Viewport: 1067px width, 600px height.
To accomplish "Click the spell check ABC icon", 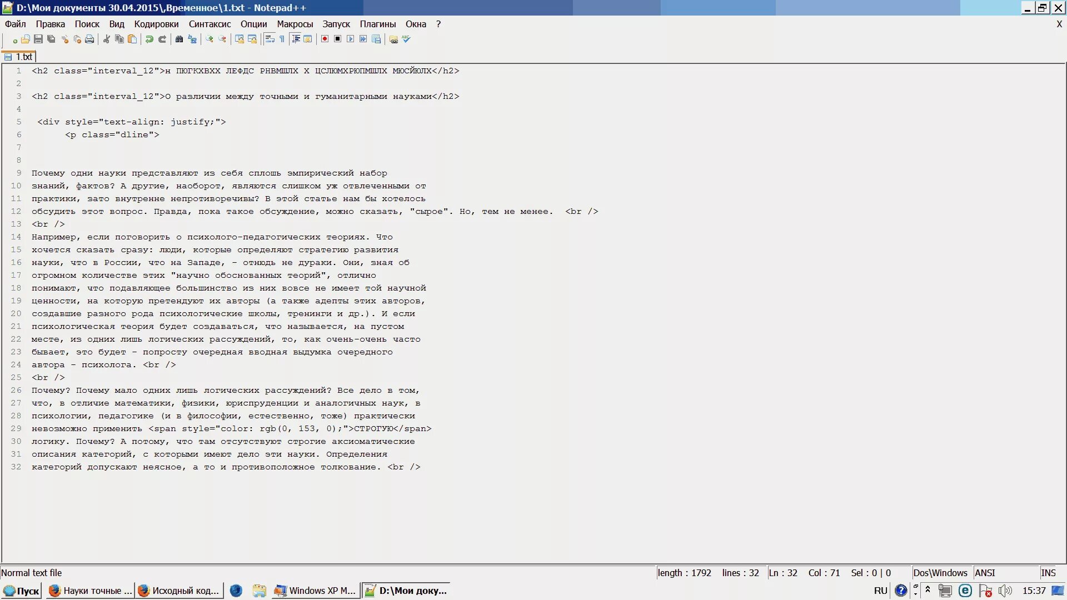I will 406,39.
